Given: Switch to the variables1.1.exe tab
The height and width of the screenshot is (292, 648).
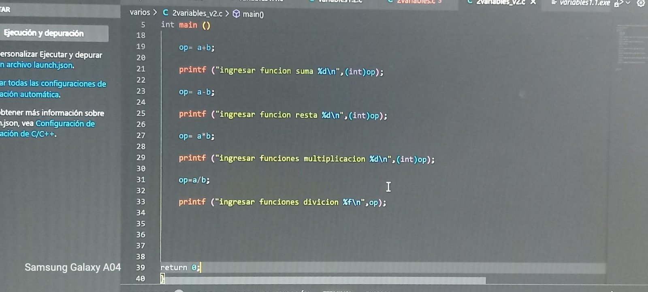Looking at the screenshot, I should 584,3.
